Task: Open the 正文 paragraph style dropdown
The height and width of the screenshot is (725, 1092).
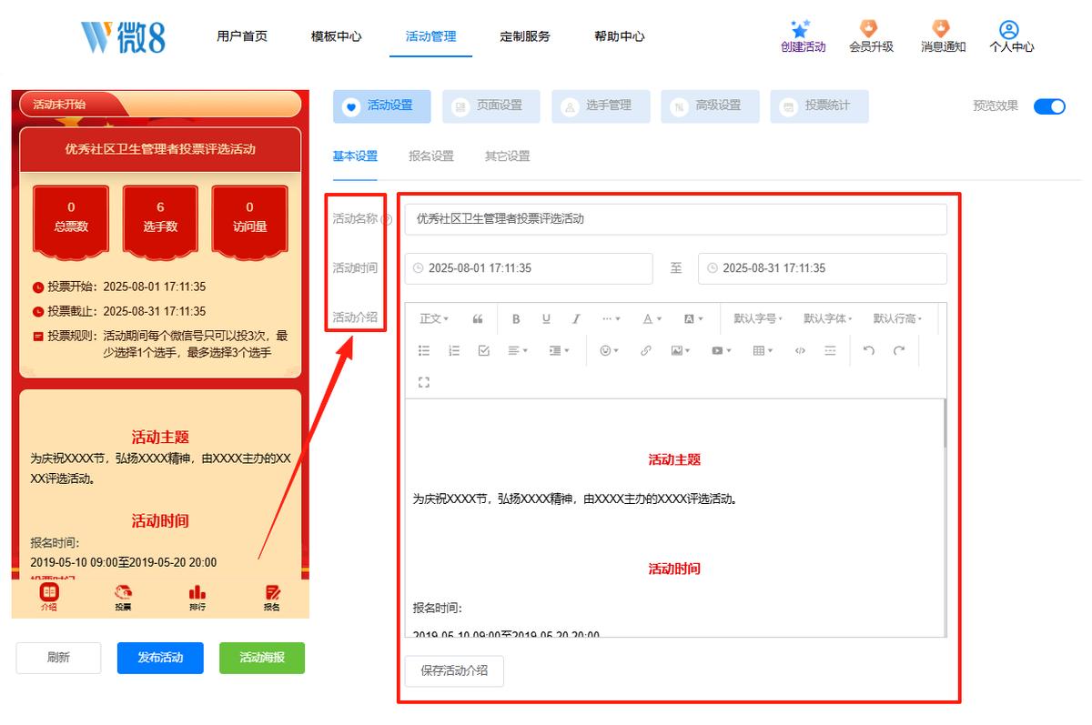Action: (434, 319)
